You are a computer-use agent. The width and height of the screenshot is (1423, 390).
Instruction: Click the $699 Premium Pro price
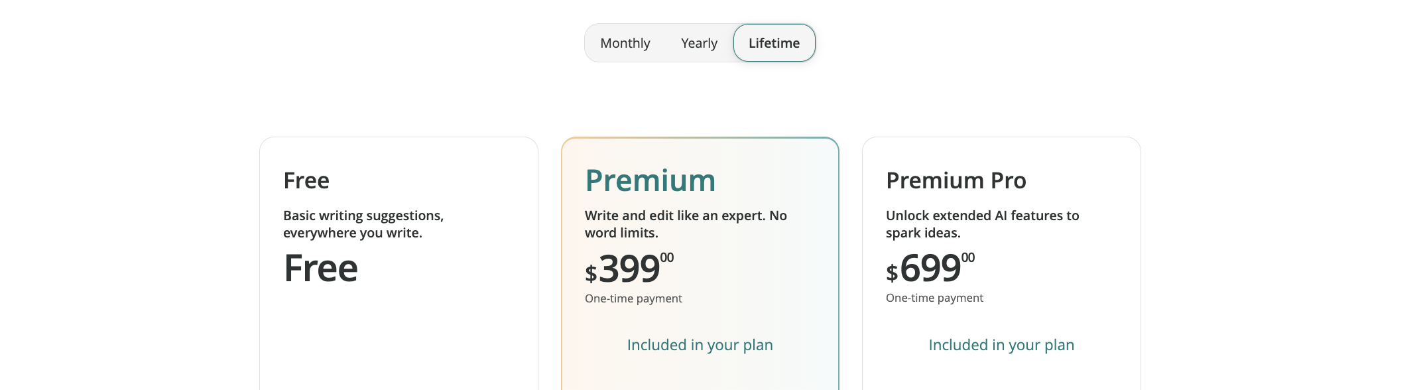point(930,269)
